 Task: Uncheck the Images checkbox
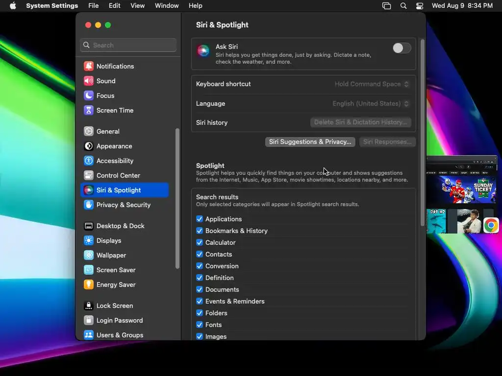[200, 336]
